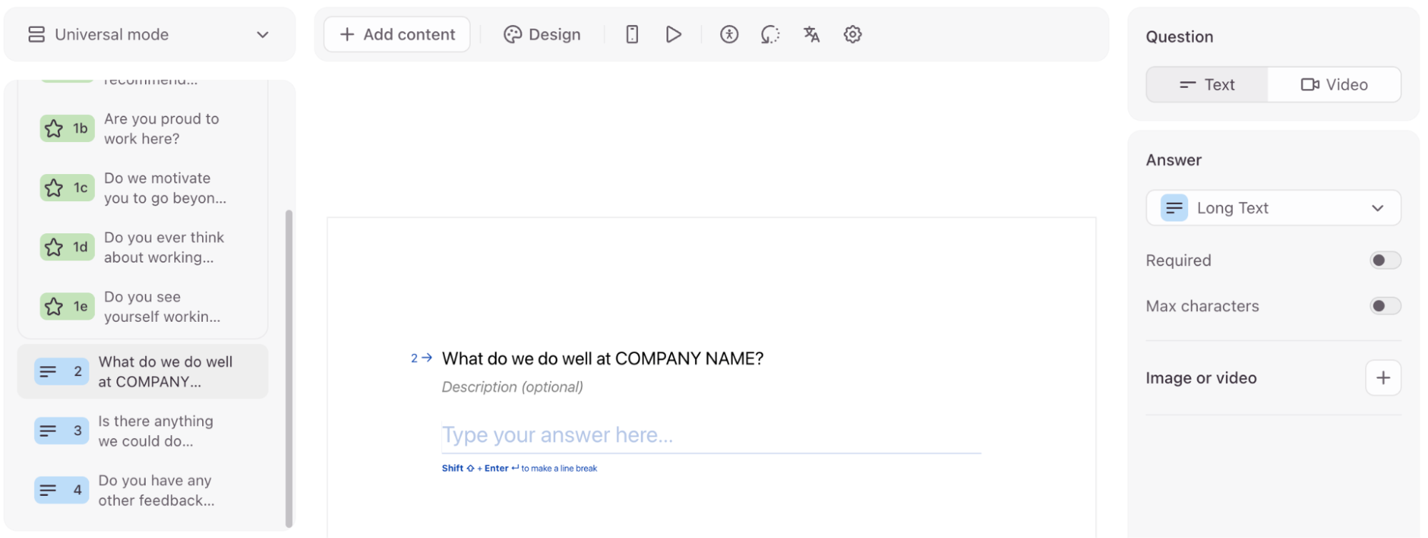Enable the Required toggle
The width and height of the screenshot is (1428, 538).
pyautogui.click(x=1384, y=260)
